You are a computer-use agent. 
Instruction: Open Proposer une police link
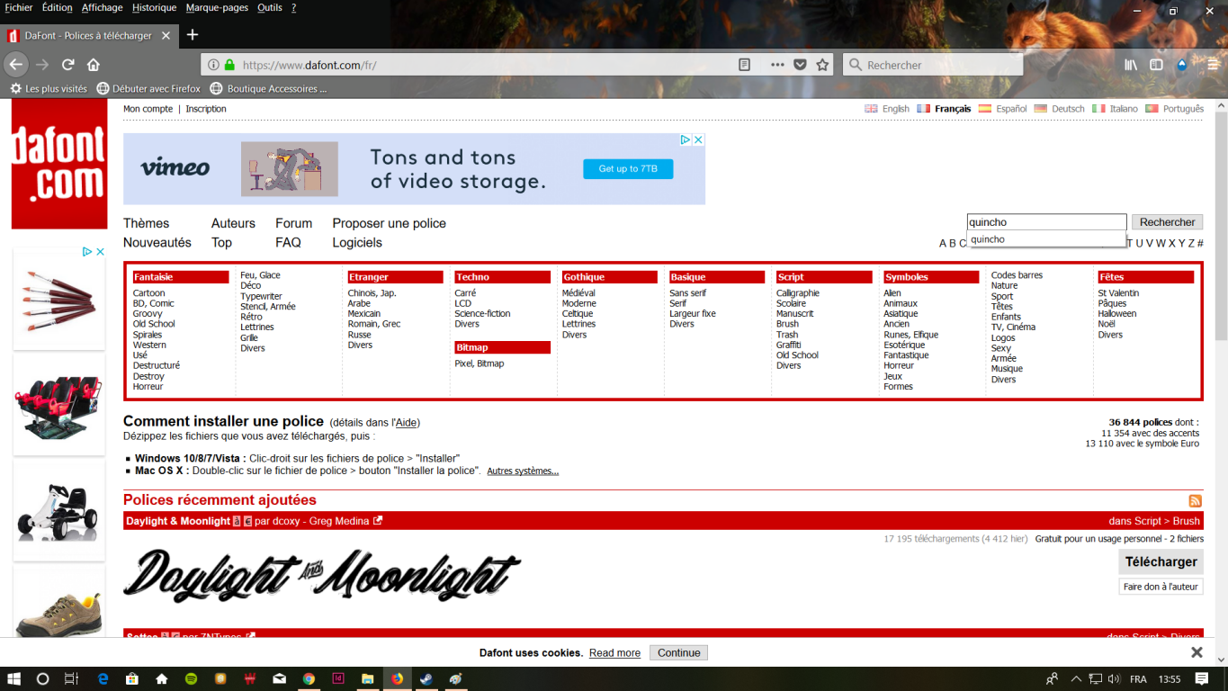tap(389, 223)
